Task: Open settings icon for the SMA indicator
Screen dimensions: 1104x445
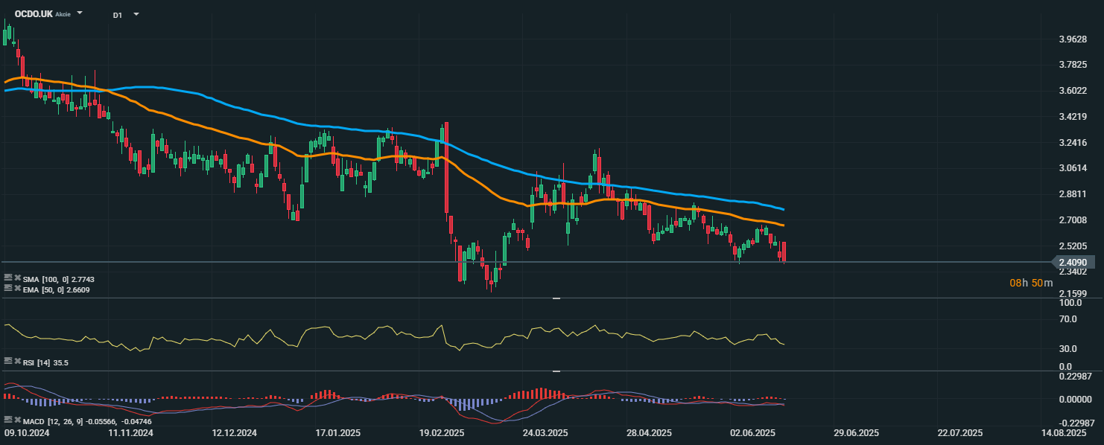Action: coord(8,278)
